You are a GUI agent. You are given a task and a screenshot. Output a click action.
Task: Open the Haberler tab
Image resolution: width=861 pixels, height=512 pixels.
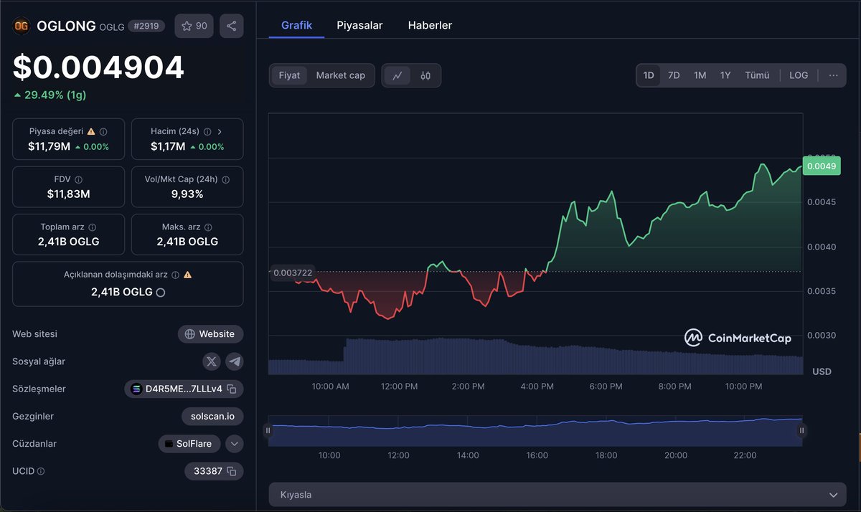pyautogui.click(x=430, y=25)
